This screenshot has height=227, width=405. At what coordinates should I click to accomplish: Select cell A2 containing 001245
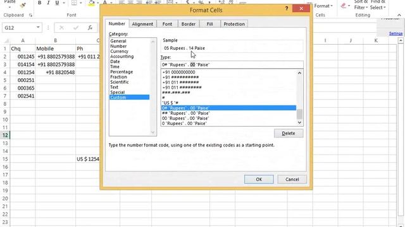click(23, 57)
